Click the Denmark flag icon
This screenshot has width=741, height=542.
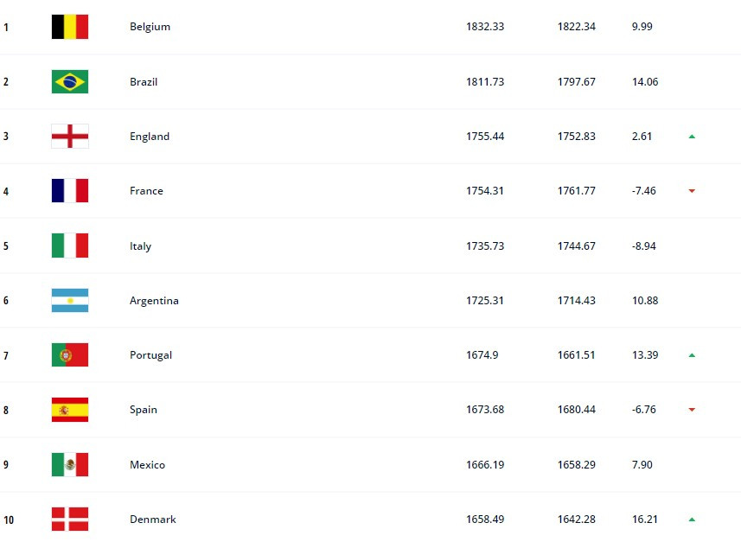(70, 520)
